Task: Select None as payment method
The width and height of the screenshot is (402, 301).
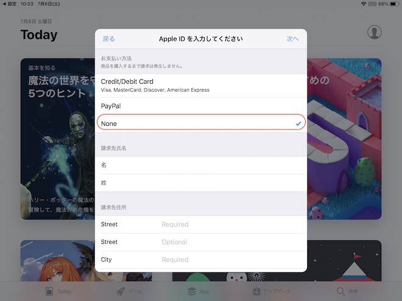Action: click(201, 123)
